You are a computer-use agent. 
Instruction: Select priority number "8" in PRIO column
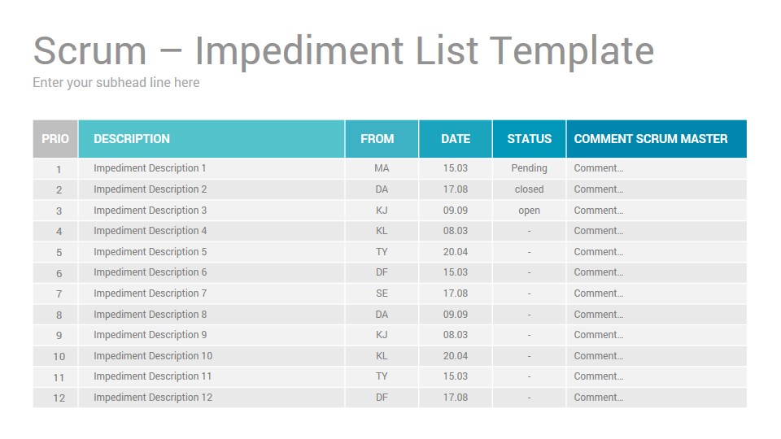(x=59, y=315)
